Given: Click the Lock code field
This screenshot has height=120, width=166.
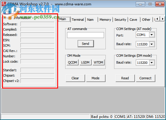Looking at the screenshot, I should pyautogui.click(x=37, y=61).
